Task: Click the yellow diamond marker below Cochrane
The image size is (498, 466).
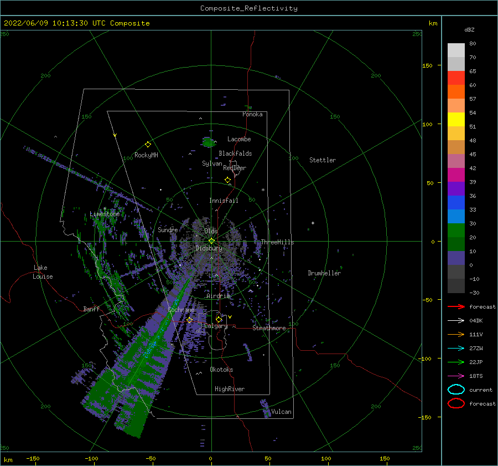Action: point(190,320)
